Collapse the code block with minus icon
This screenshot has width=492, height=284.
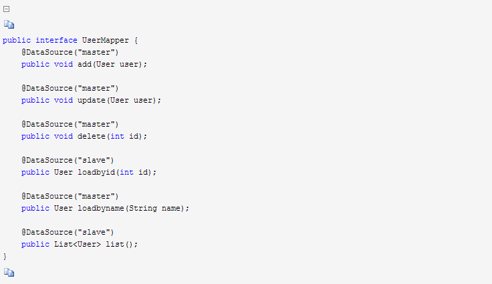click(6, 9)
